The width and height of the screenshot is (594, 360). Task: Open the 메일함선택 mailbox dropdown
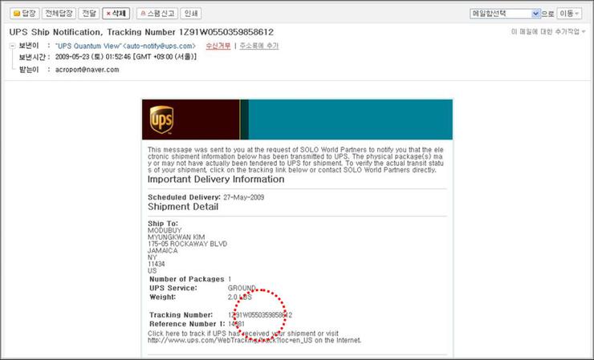505,14
